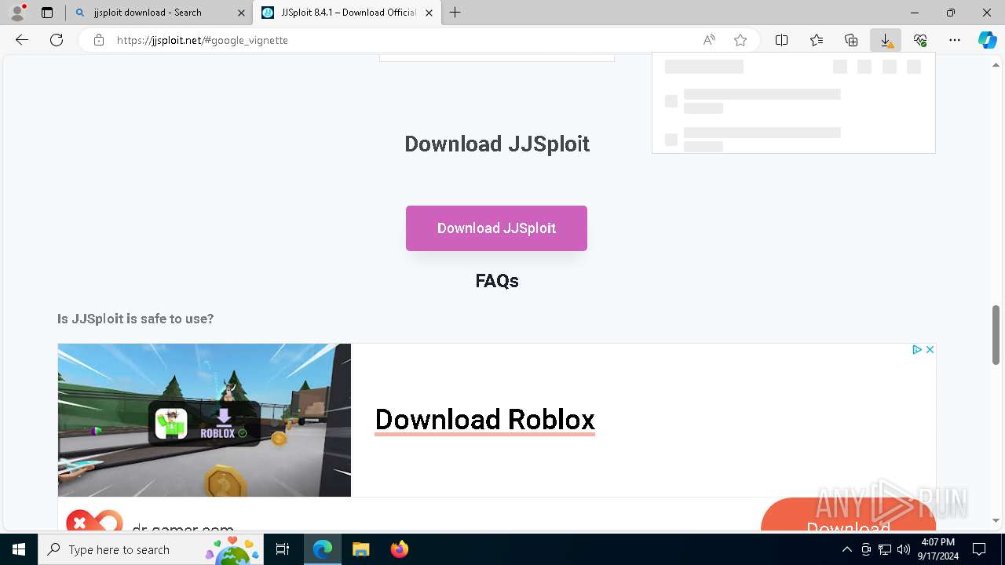Open File Explorer from taskbar

(x=360, y=549)
